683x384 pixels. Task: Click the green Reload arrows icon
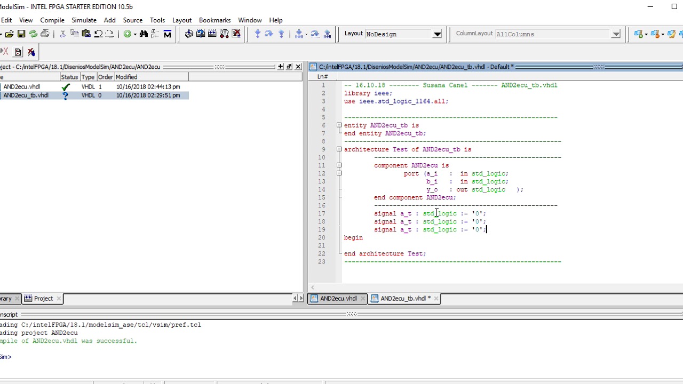pos(33,34)
